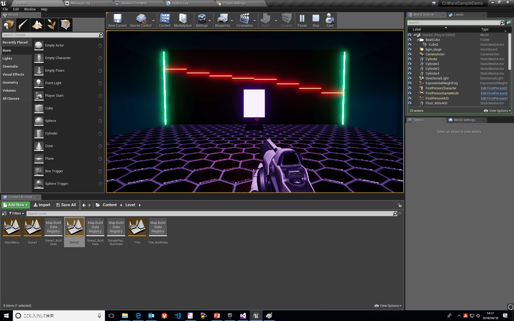Viewport: 514px width, 321px height.
Task: Click the Edit FirstPersonCharacter blueprint link
Action: (494, 88)
